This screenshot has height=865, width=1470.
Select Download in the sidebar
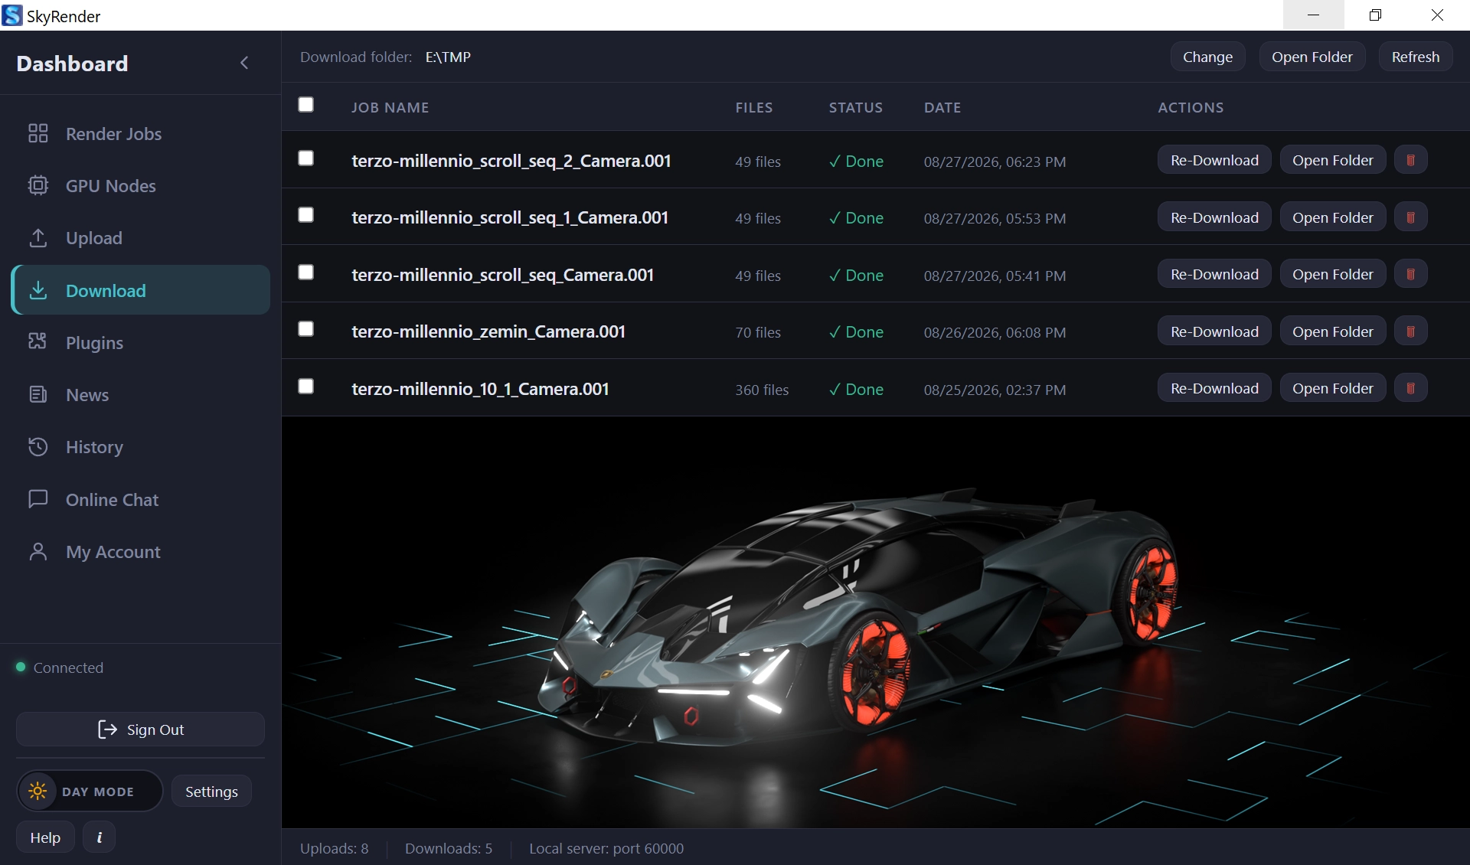click(x=140, y=290)
